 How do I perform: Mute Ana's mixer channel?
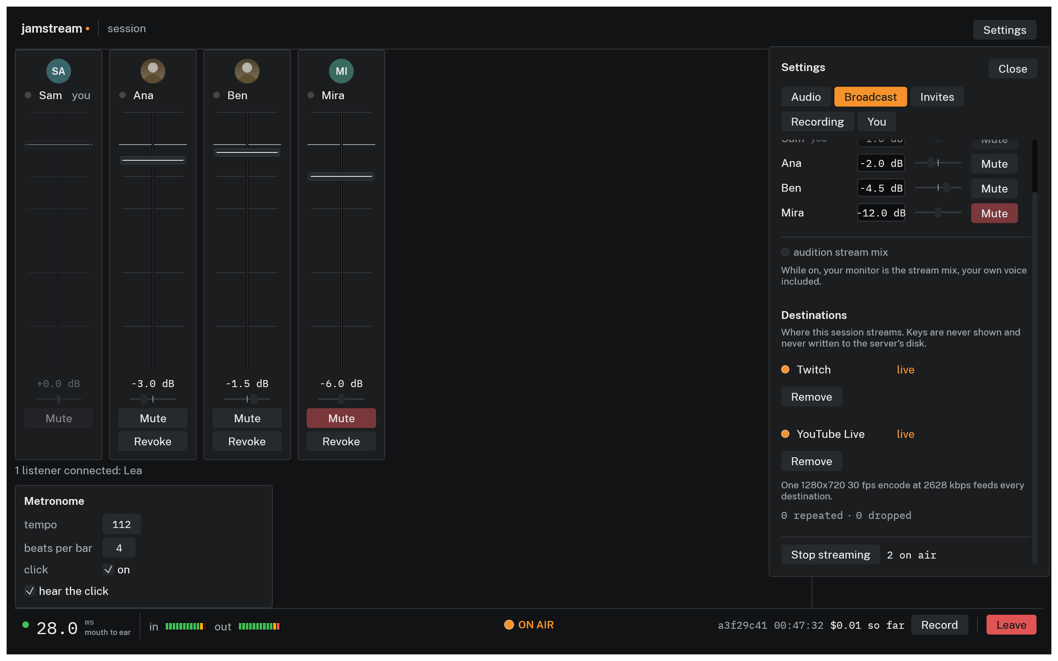coord(153,418)
